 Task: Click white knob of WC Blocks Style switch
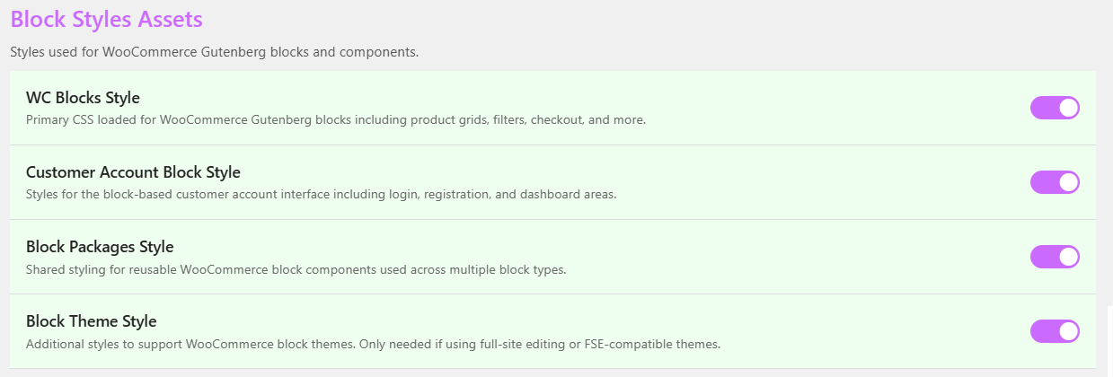point(1068,108)
